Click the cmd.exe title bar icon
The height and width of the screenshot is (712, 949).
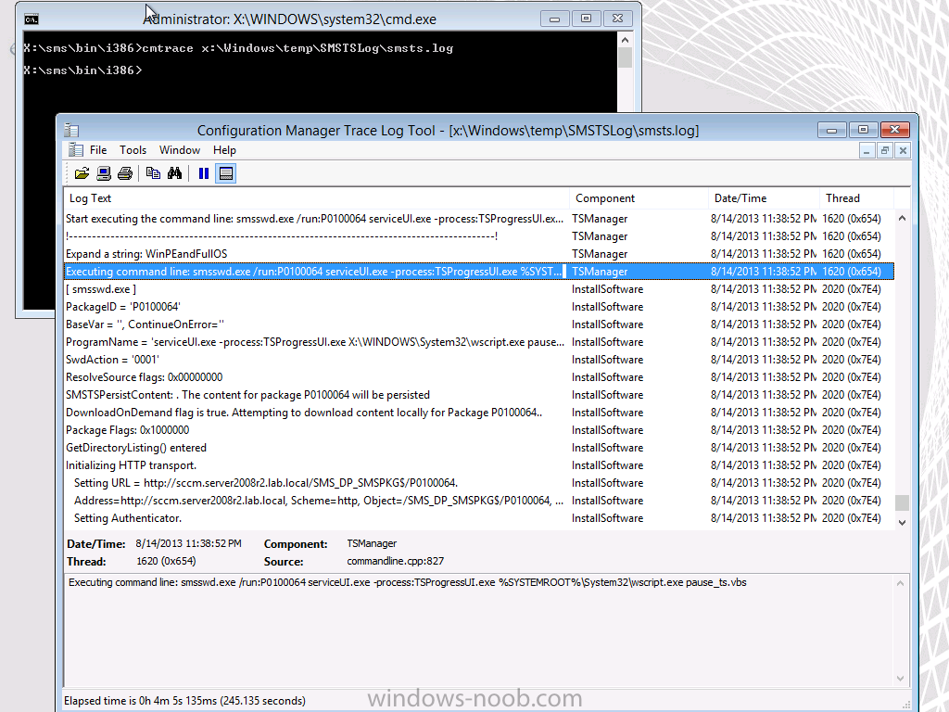point(32,19)
